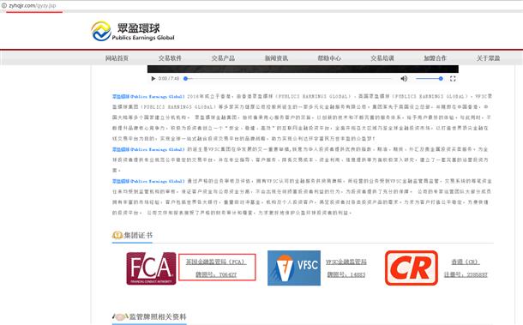Enter fullscreen using the video fullscreen icon
This screenshot has width=523, height=325.
(x=453, y=79)
